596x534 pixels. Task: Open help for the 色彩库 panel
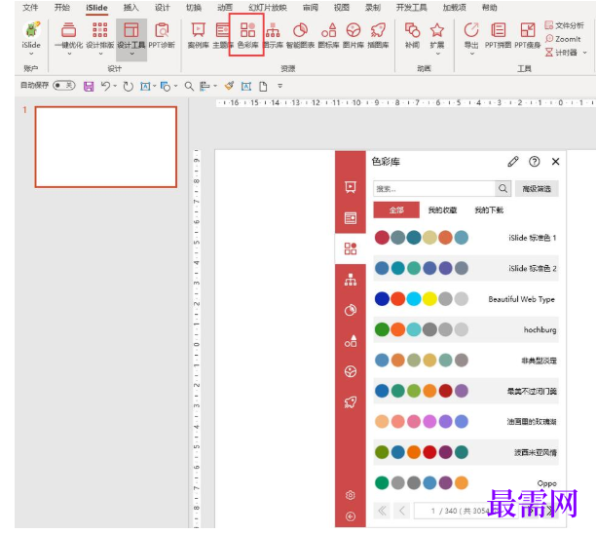point(534,162)
